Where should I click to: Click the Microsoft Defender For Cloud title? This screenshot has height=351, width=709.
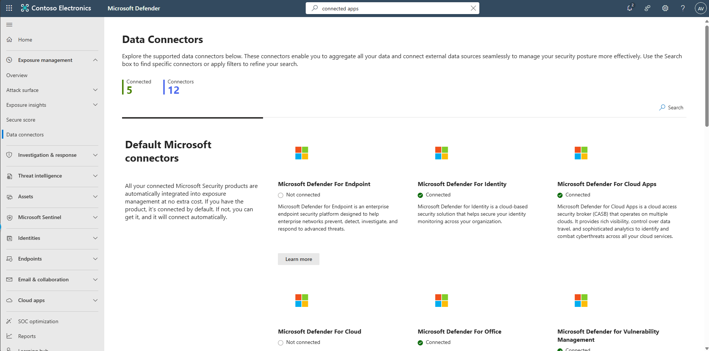(319, 332)
